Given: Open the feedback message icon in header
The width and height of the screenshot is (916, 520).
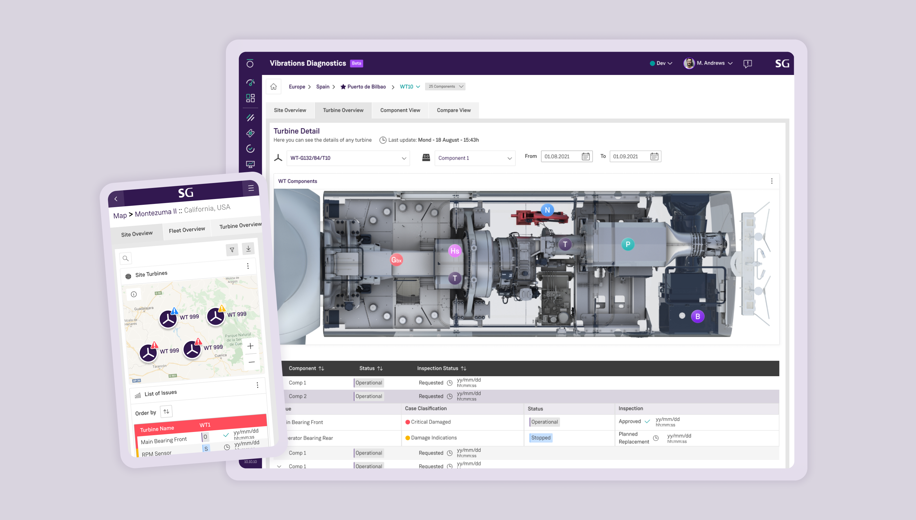Looking at the screenshot, I should (748, 64).
